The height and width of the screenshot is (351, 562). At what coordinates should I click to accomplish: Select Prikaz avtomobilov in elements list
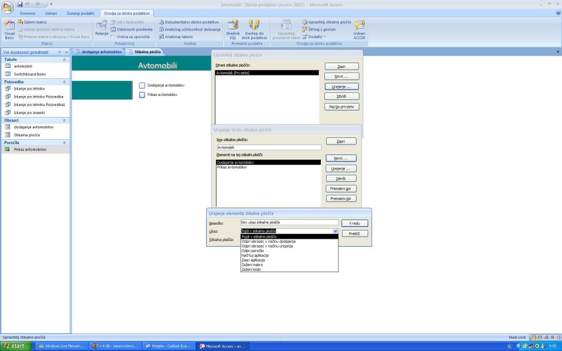(269, 167)
